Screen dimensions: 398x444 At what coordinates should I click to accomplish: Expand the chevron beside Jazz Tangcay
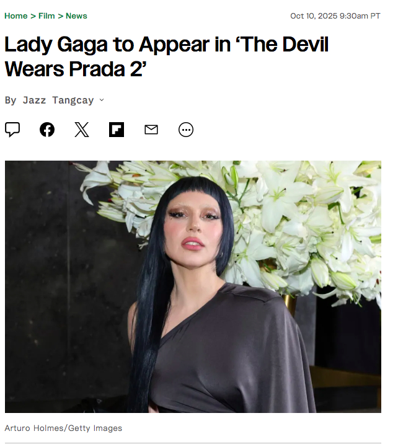[x=102, y=100]
